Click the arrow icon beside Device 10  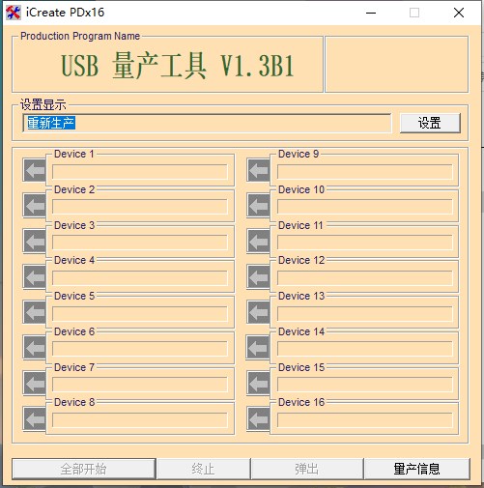point(258,205)
